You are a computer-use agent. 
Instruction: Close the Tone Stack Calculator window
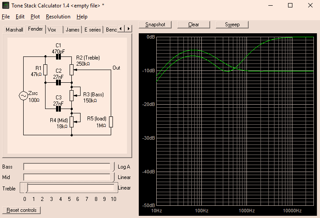pos(310,6)
